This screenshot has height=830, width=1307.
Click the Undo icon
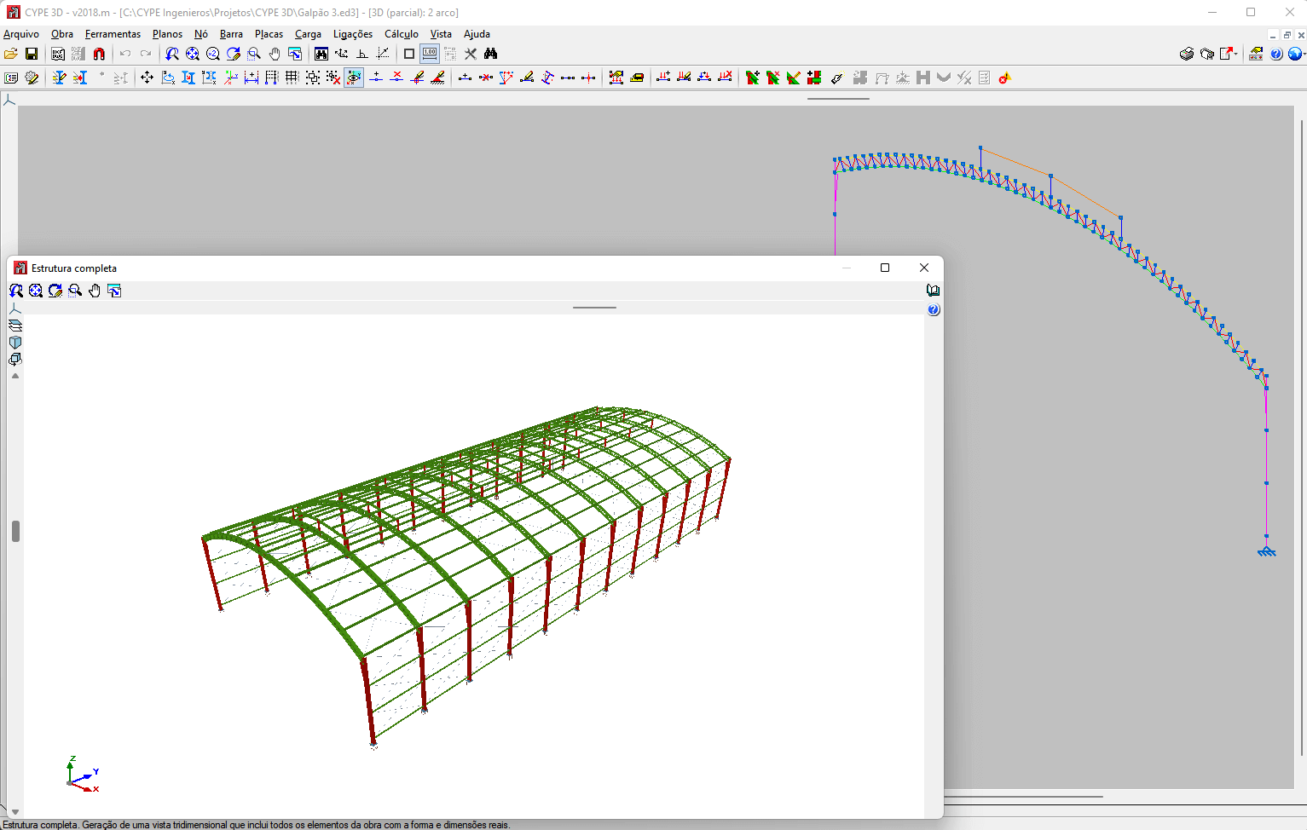124,54
